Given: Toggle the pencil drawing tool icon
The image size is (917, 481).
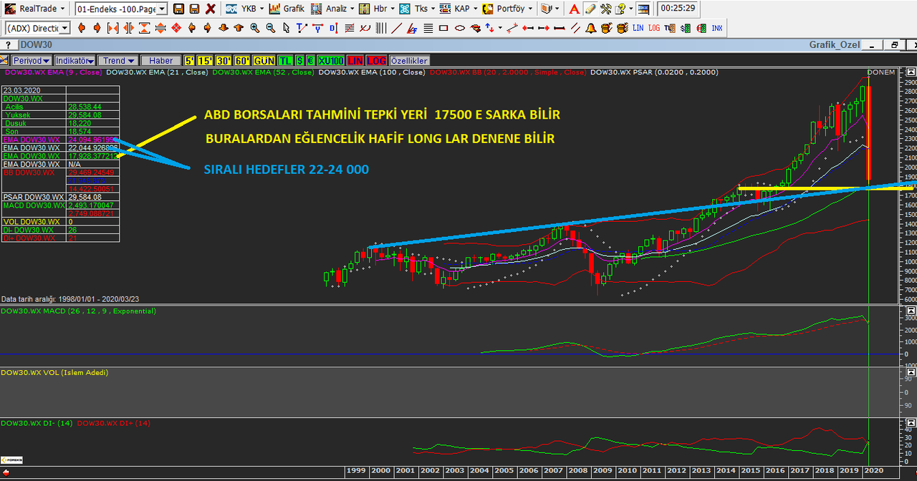Looking at the screenshot, I should click(590, 9).
